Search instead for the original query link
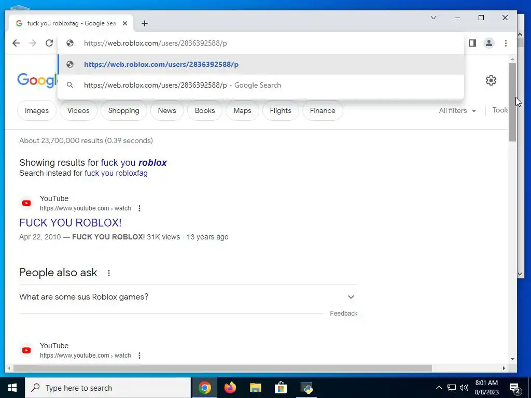531x398 pixels. (116, 173)
